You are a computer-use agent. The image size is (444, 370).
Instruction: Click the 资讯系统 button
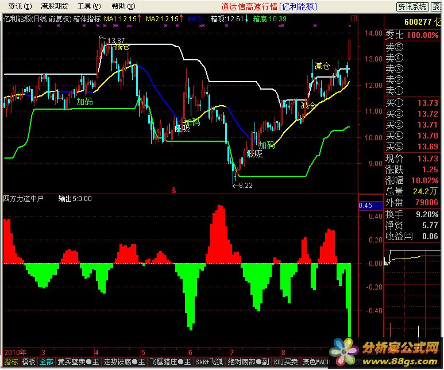[412, 6]
